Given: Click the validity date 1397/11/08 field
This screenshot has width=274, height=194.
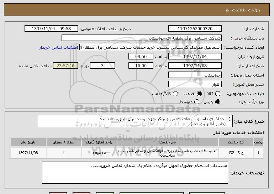Looking at the screenshot, I should point(194,66).
